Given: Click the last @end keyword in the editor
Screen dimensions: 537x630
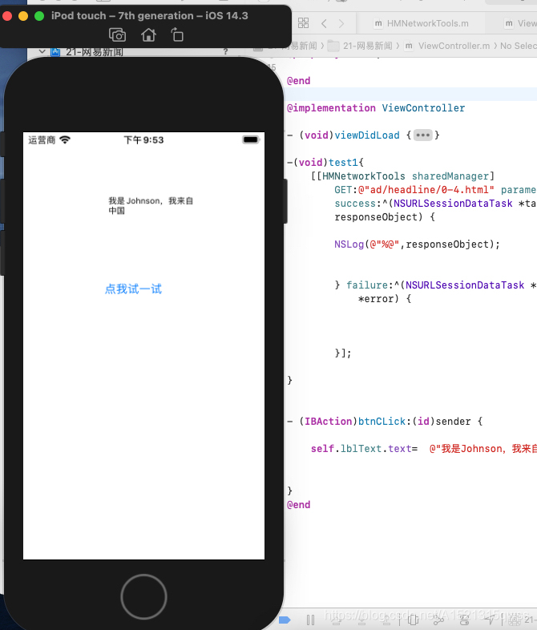Looking at the screenshot, I should coord(298,505).
